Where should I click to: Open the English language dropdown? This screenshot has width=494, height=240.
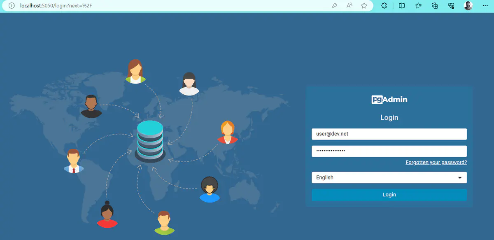pos(389,177)
